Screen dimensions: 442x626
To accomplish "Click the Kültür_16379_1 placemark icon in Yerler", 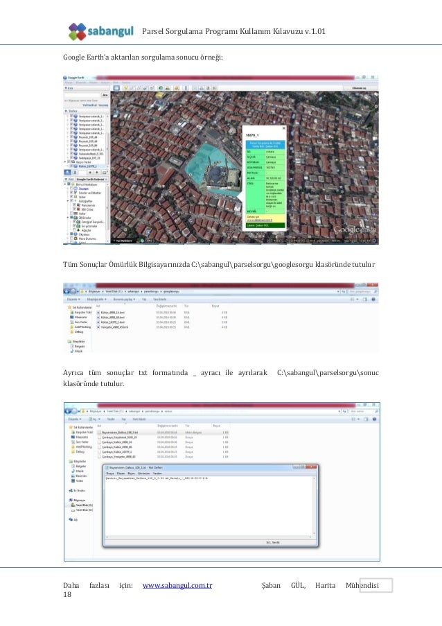I will point(76,166).
